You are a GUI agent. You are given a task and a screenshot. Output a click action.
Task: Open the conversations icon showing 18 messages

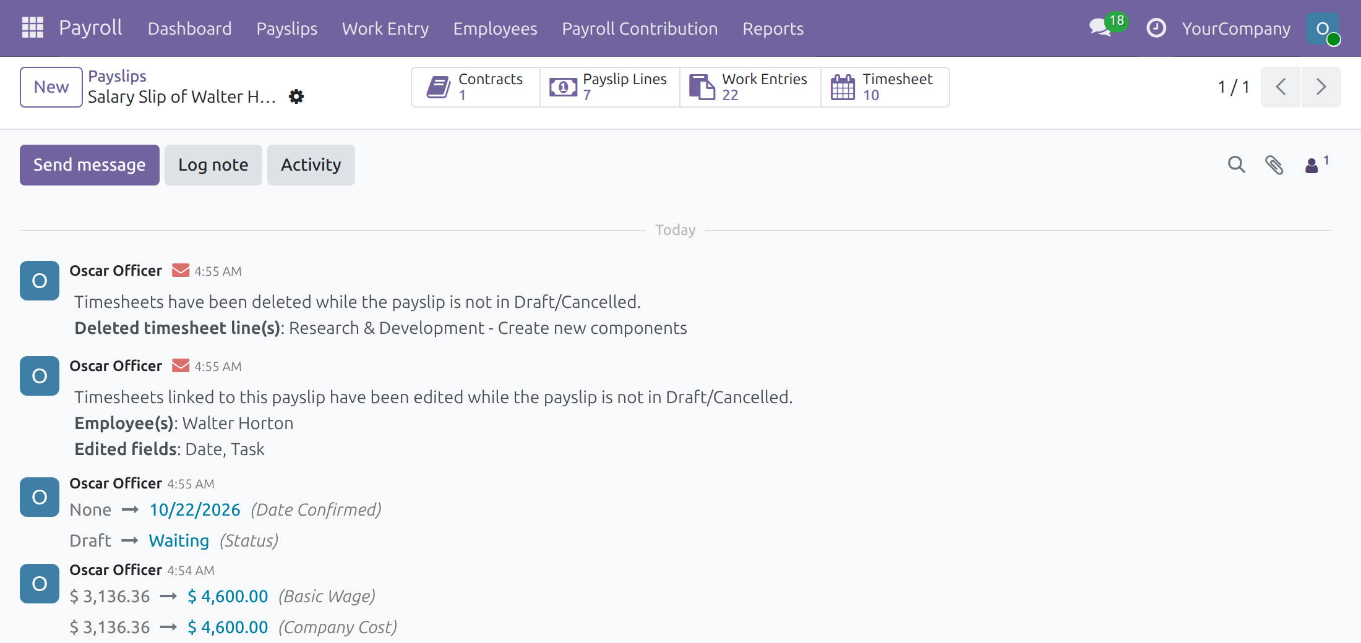tap(1107, 26)
